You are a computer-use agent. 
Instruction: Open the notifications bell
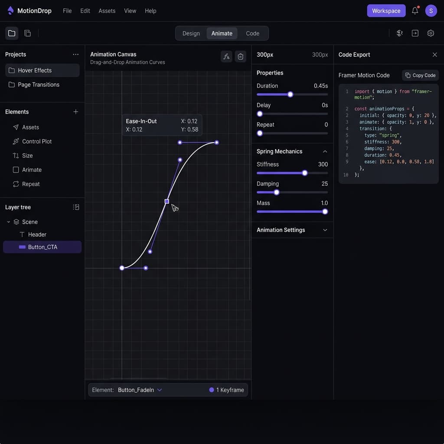[415, 11]
